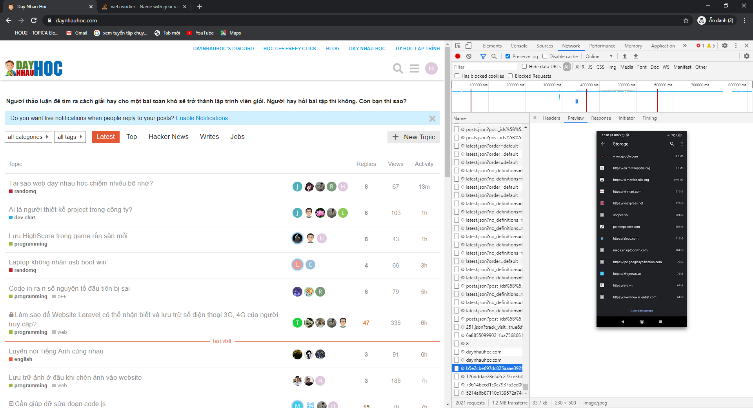Open the Hacker News category link

[x=168, y=137]
